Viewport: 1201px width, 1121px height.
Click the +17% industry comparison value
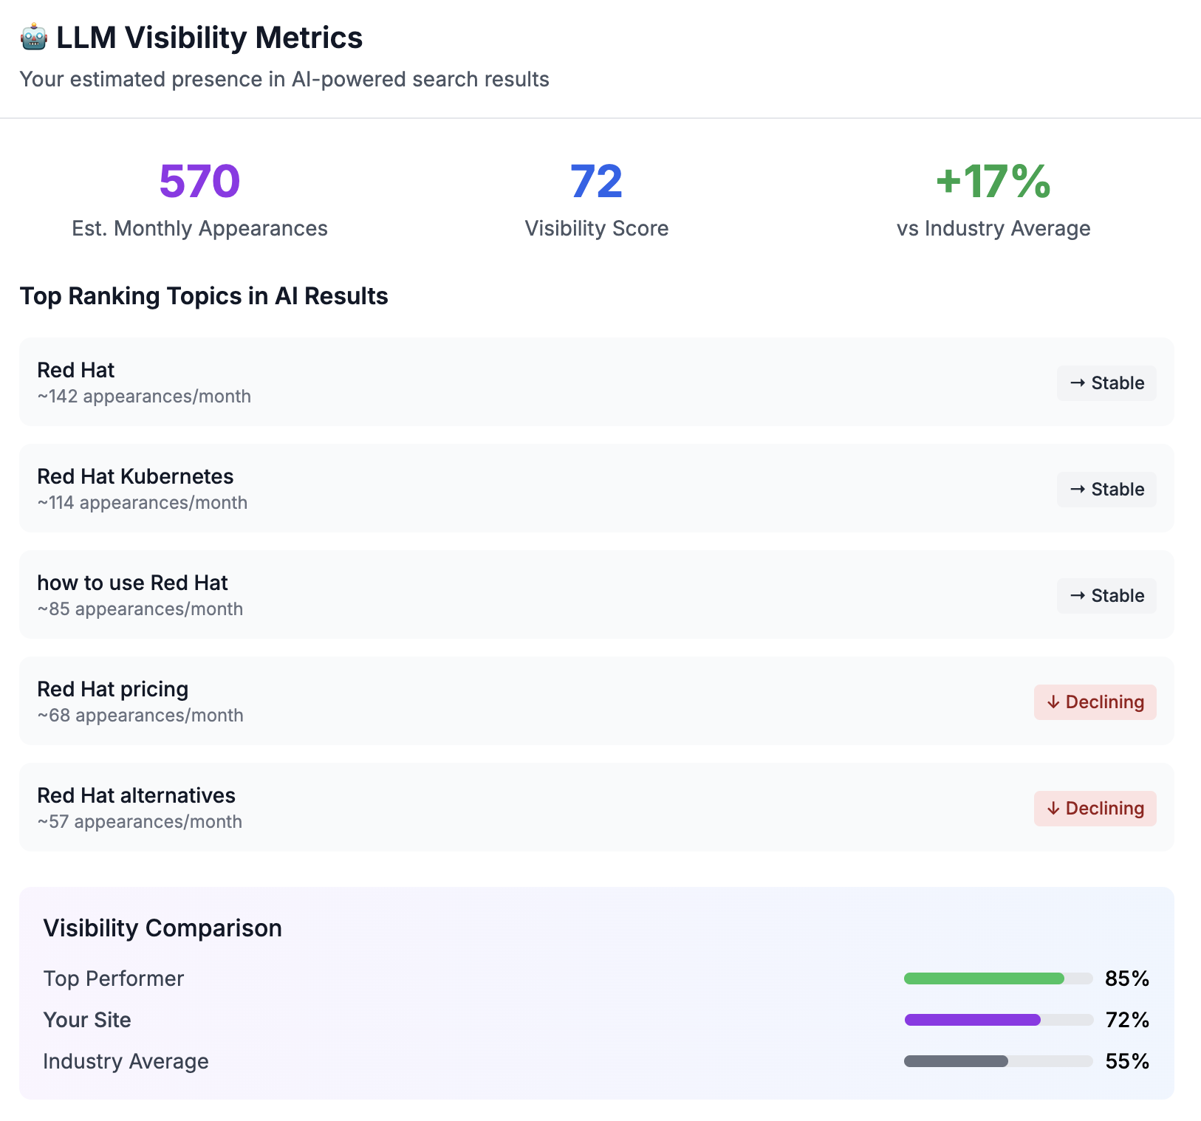(993, 182)
